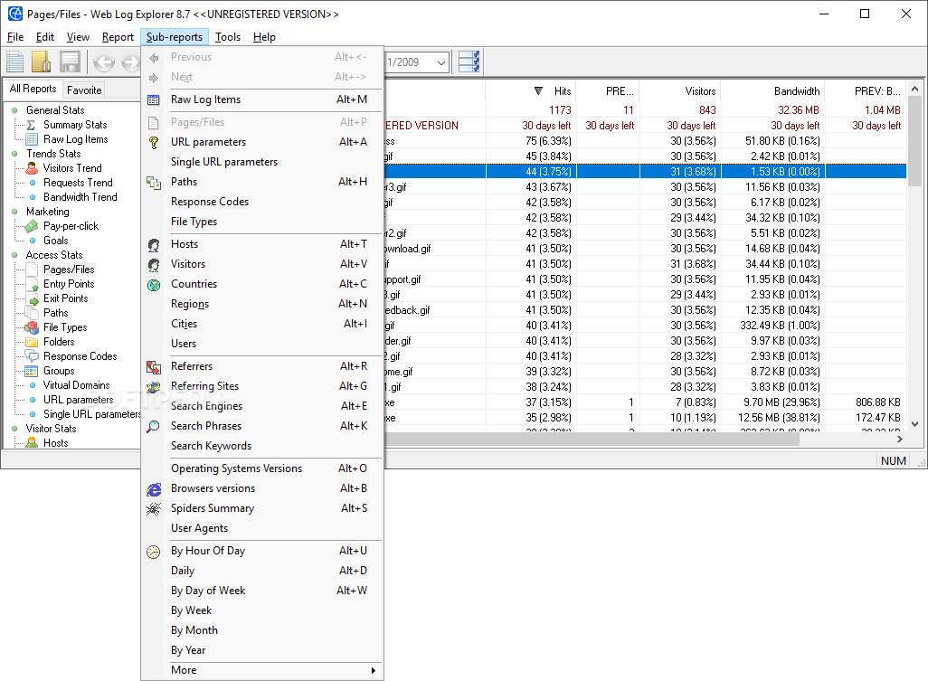Sort by the Bandwidth column header
Viewport: 928px width, 681px height.
772,91
